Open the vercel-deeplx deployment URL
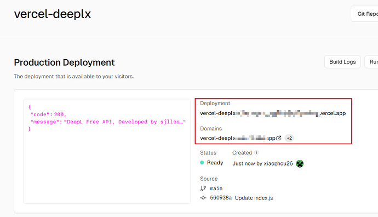The width and height of the screenshot is (378, 217). tap(273, 113)
